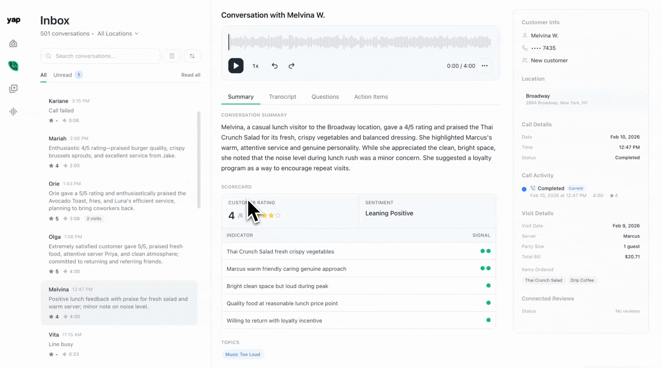The width and height of the screenshot is (662, 368).
Task: Click the sort conversations icon
Action: point(192,56)
